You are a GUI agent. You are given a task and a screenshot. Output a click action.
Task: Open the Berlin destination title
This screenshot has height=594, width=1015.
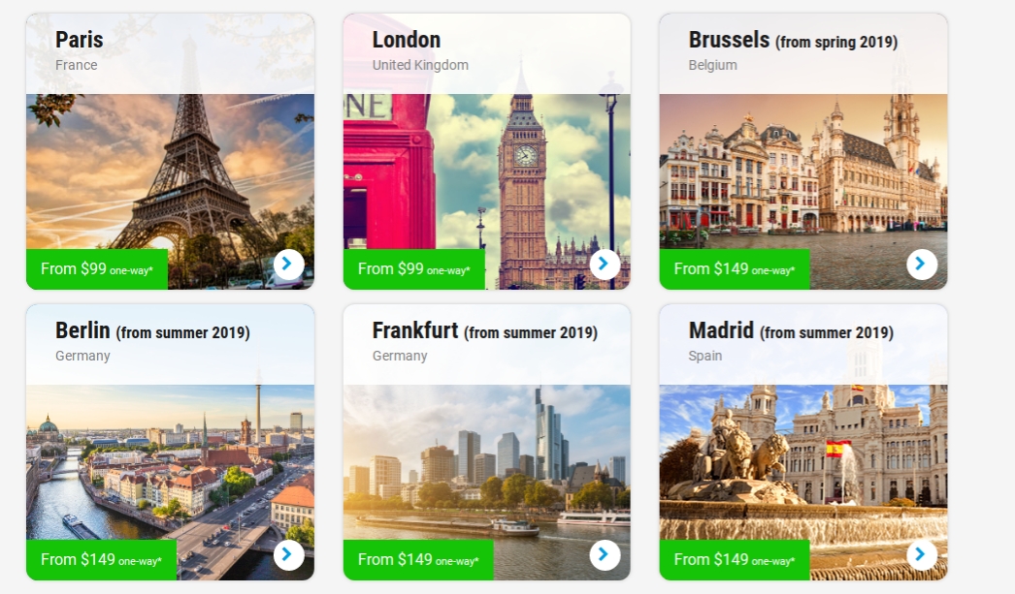[x=152, y=331]
